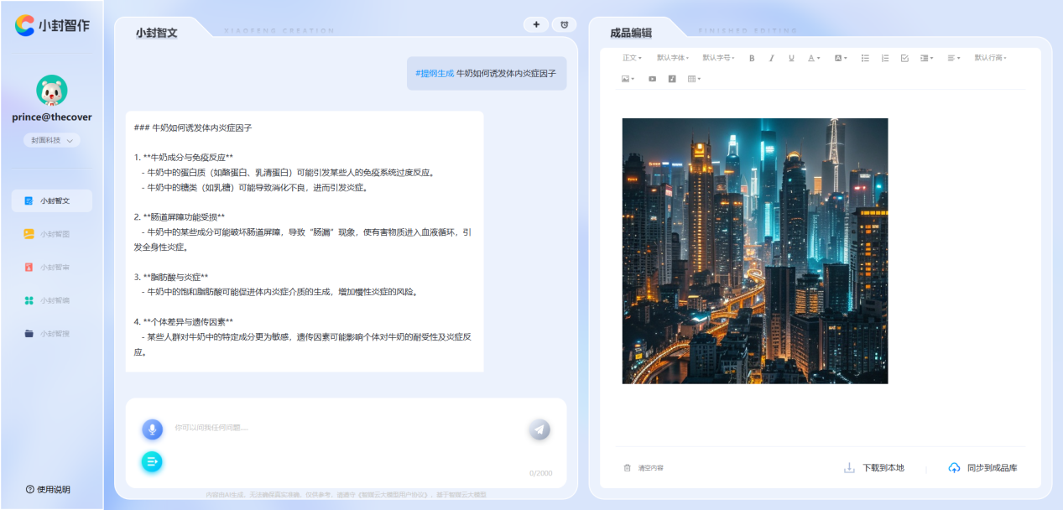The height and width of the screenshot is (510, 1063).
Task: Click the 下载到本地 button
Action: (x=874, y=468)
